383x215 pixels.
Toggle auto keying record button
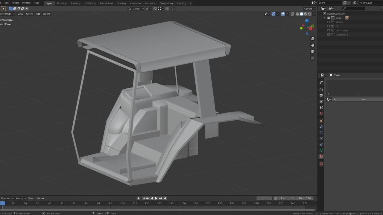(x=138, y=198)
